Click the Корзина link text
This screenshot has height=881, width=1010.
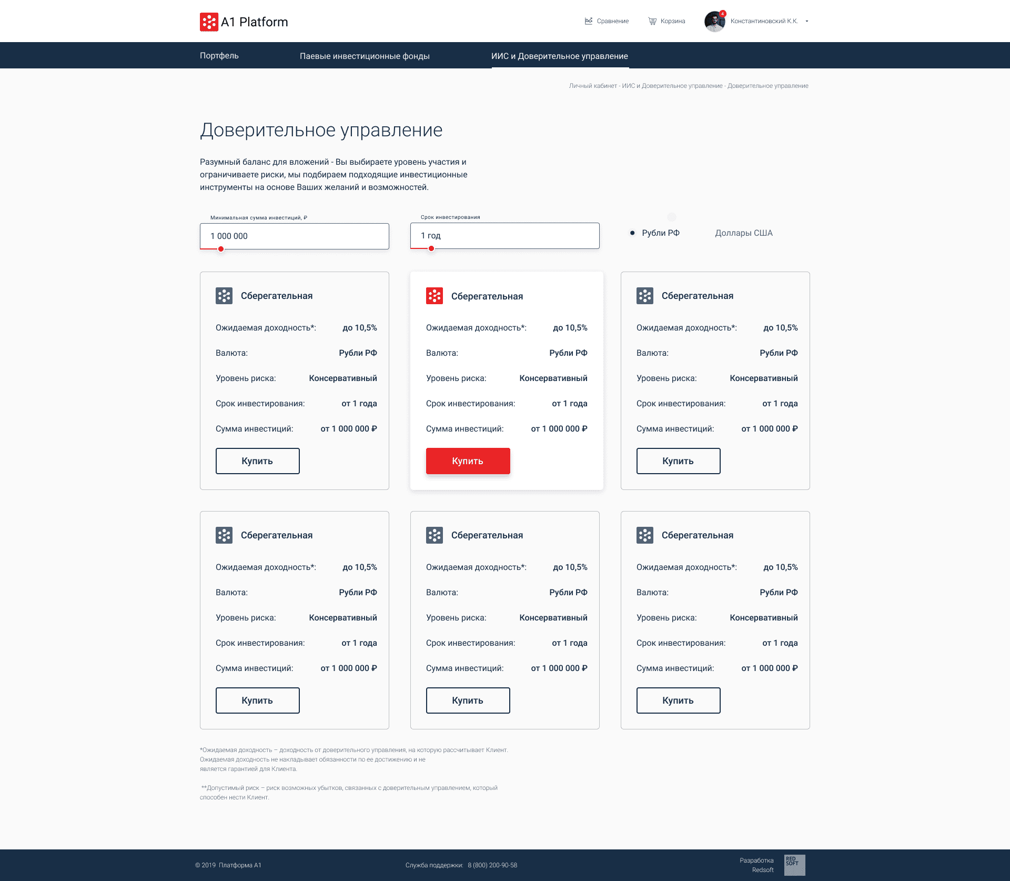tap(673, 21)
